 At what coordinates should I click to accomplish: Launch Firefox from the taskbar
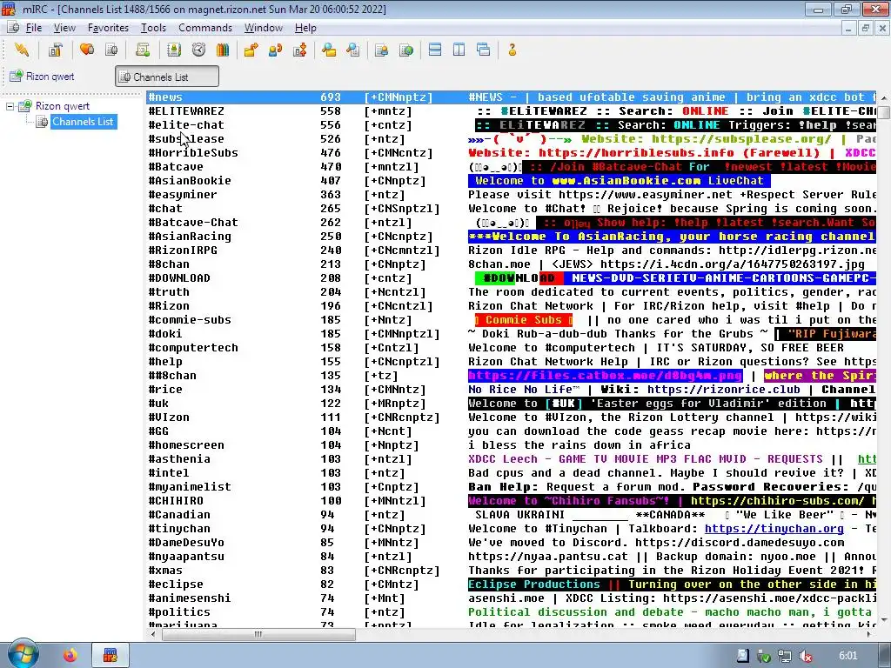[x=70, y=656]
